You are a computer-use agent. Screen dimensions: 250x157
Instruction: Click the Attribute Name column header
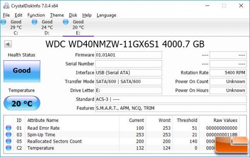[x=43, y=120]
